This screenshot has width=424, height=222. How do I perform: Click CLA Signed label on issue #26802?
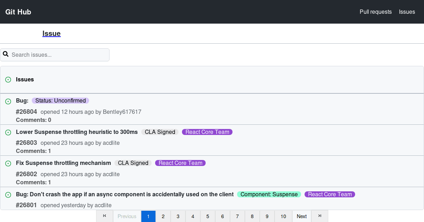[x=133, y=163]
